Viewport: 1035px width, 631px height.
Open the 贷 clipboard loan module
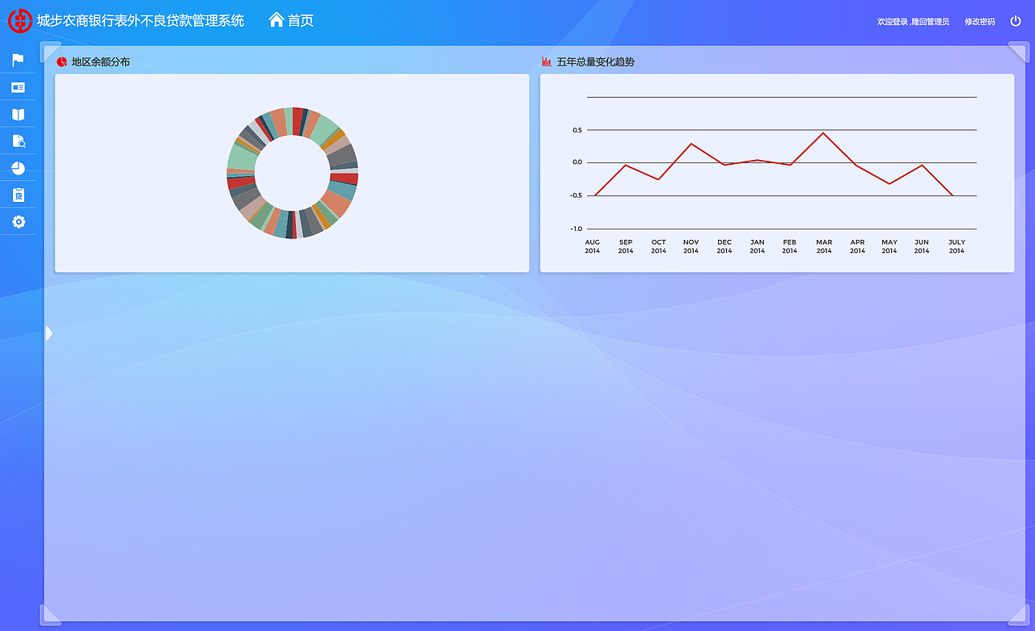19,195
